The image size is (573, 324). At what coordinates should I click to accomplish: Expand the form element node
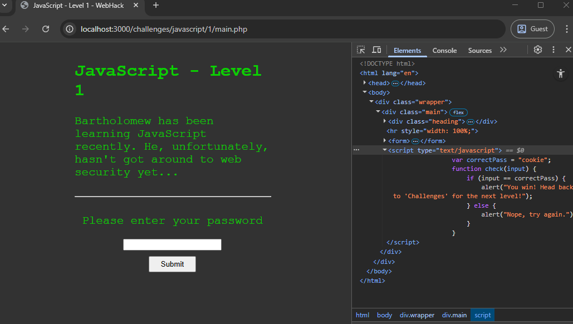384,140
